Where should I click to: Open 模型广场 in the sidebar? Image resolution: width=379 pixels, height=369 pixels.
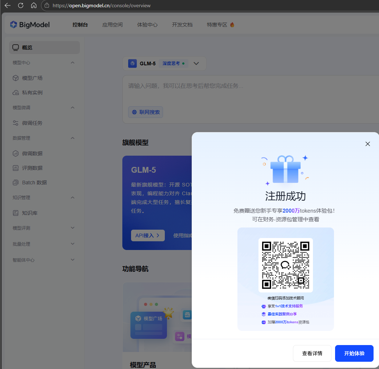pos(32,78)
